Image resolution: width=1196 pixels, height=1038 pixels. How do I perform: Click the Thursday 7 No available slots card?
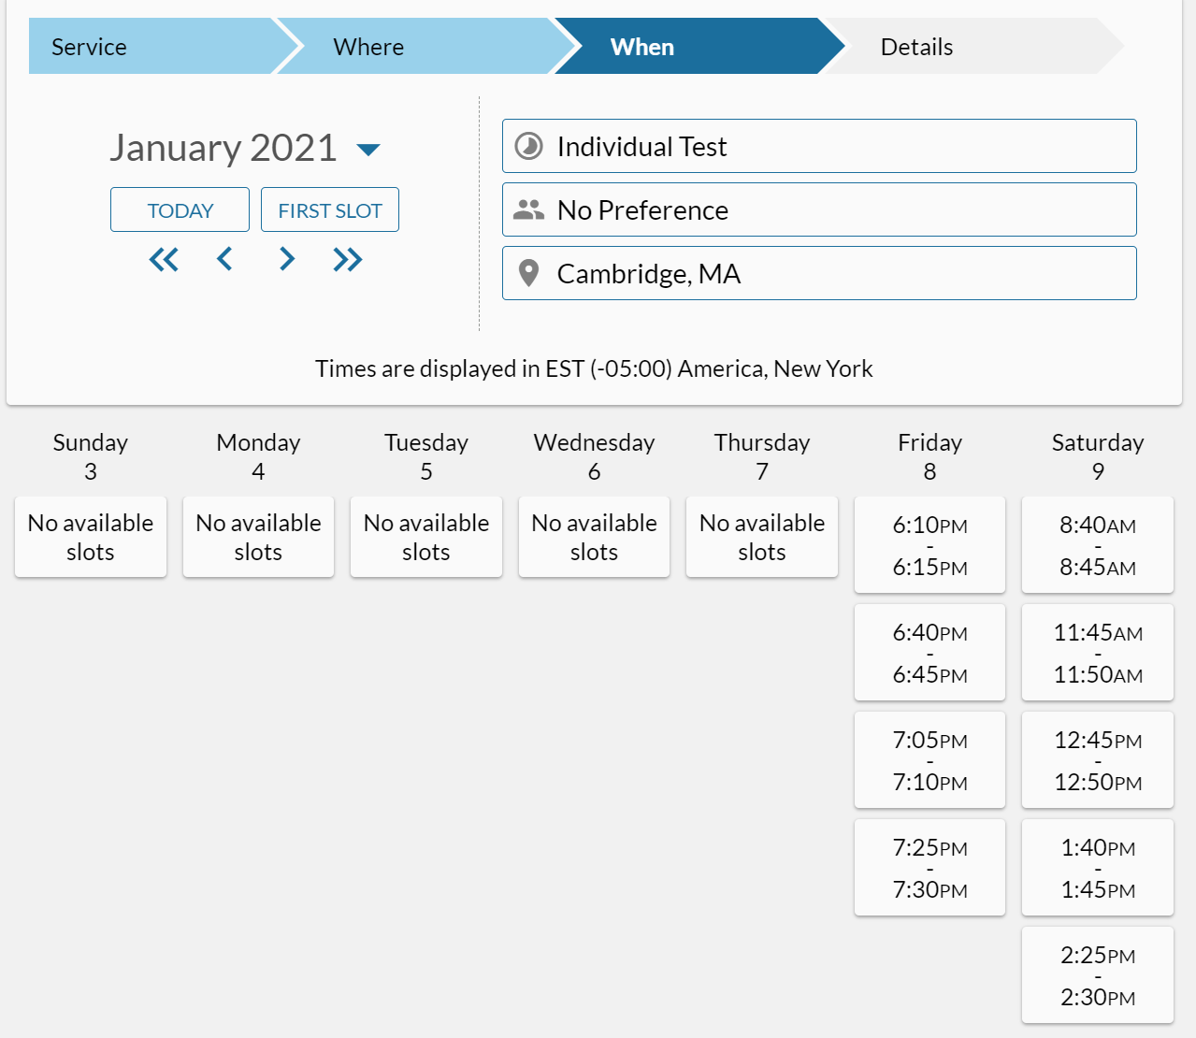click(762, 537)
